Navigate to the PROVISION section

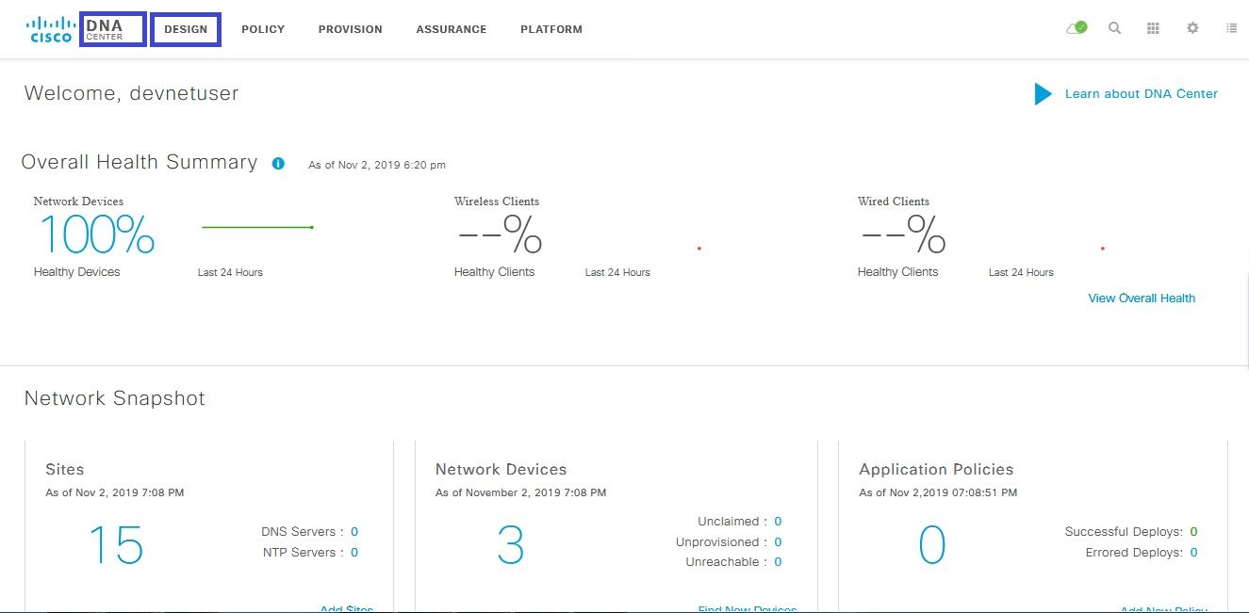(x=350, y=29)
